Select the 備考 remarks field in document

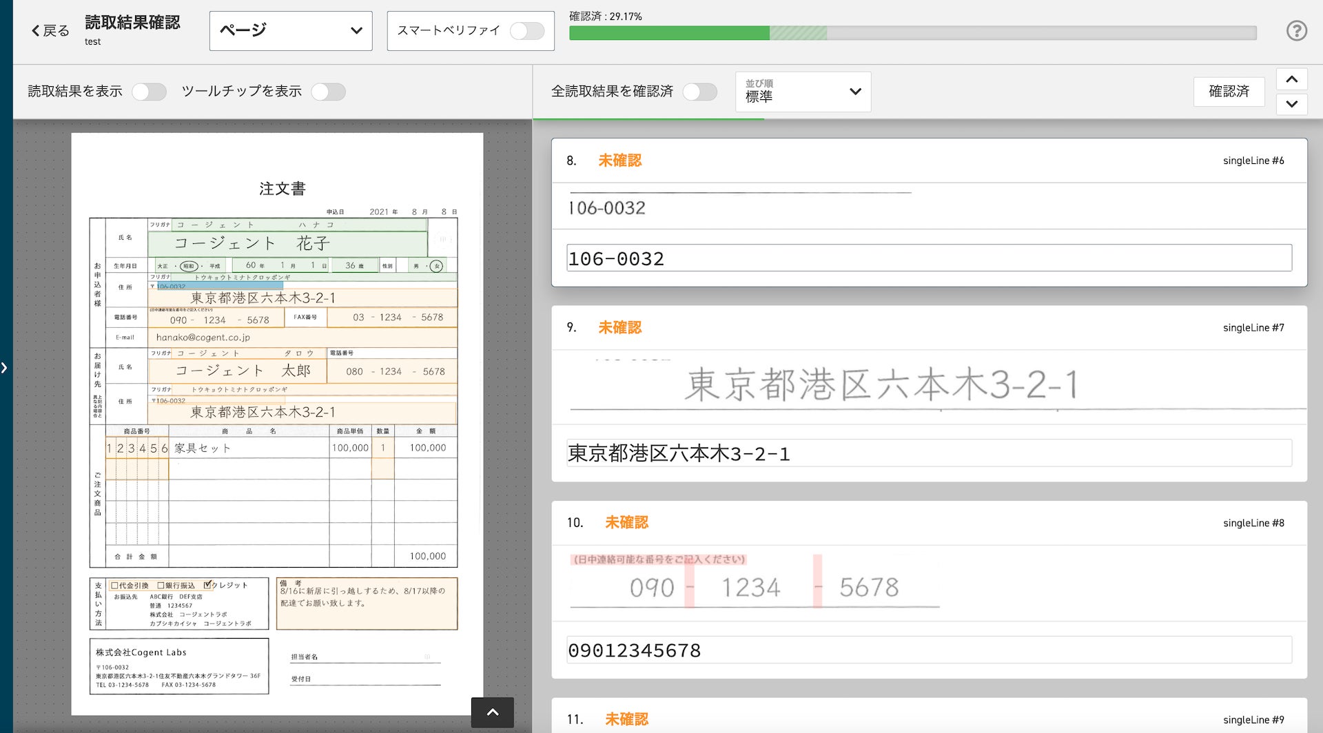click(367, 603)
